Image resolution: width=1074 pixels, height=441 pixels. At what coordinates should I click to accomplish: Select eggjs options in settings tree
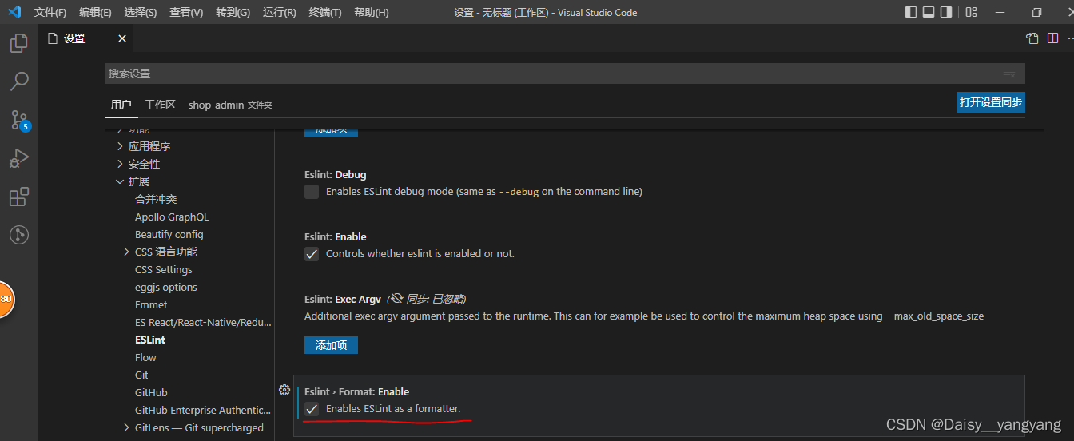coord(166,287)
